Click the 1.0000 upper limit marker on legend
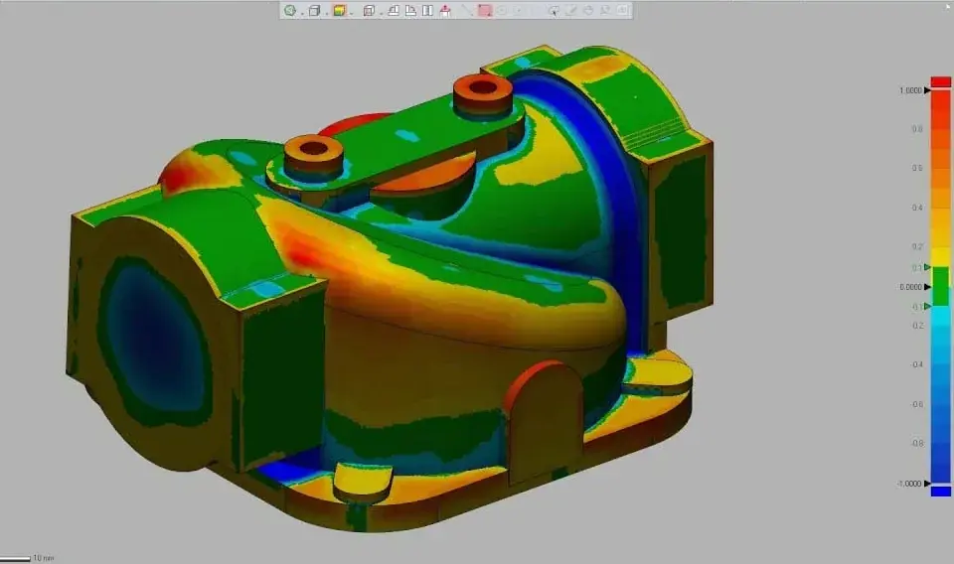954x564 pixels. click(927, 90)
